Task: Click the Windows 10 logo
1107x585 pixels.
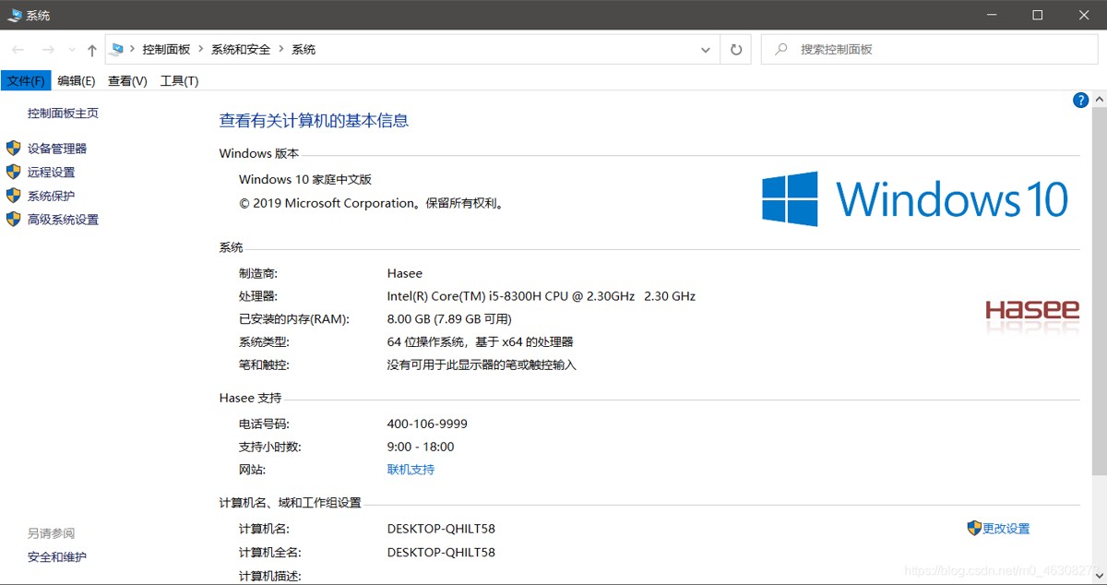Action: pyautogui.click(x=915, y=199)
